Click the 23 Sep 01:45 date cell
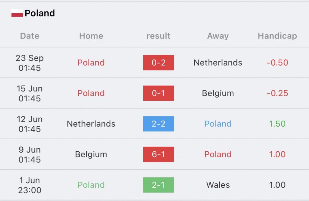The image size is (309, 201). (30, 63)
